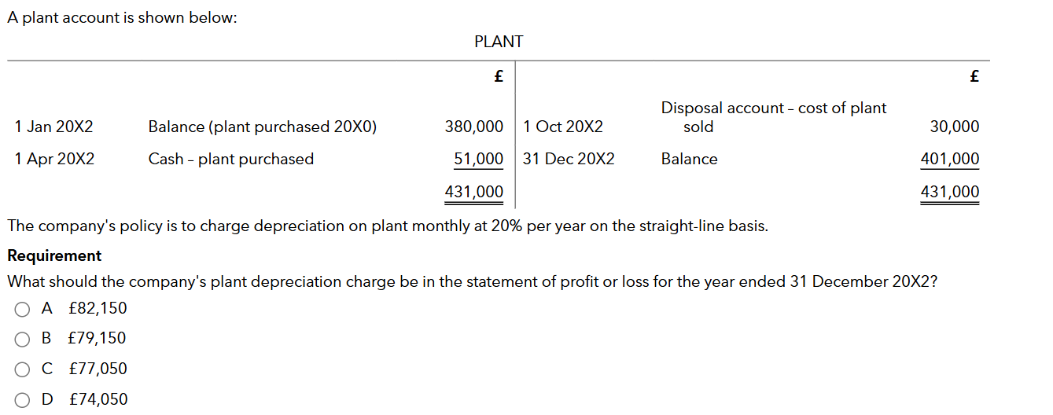Image resolution: width=1053 pixels, height=415 pixels.
Task: Click the PLANT account heading
Action: coord(499,42)
